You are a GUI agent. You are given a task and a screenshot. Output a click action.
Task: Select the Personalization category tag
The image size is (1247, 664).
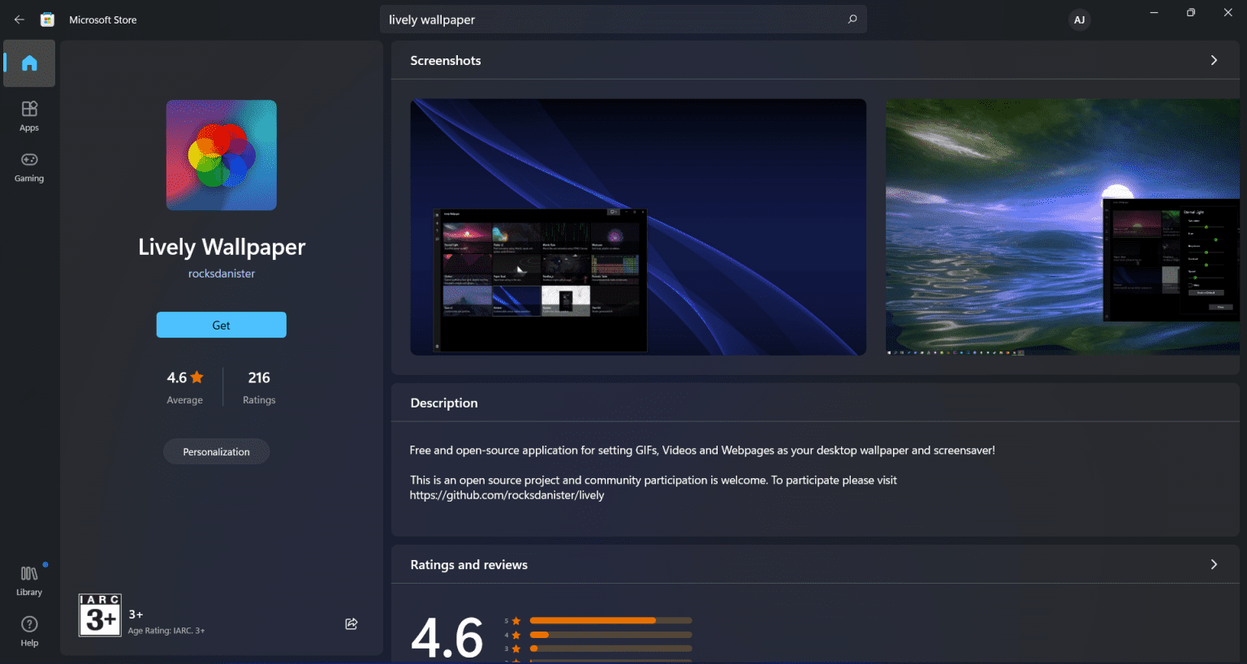tap(216, 452)
